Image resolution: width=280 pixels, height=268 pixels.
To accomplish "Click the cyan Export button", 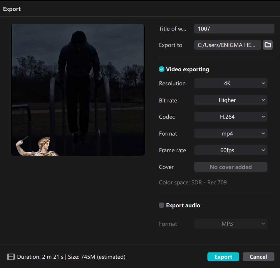I will [223, 257].
